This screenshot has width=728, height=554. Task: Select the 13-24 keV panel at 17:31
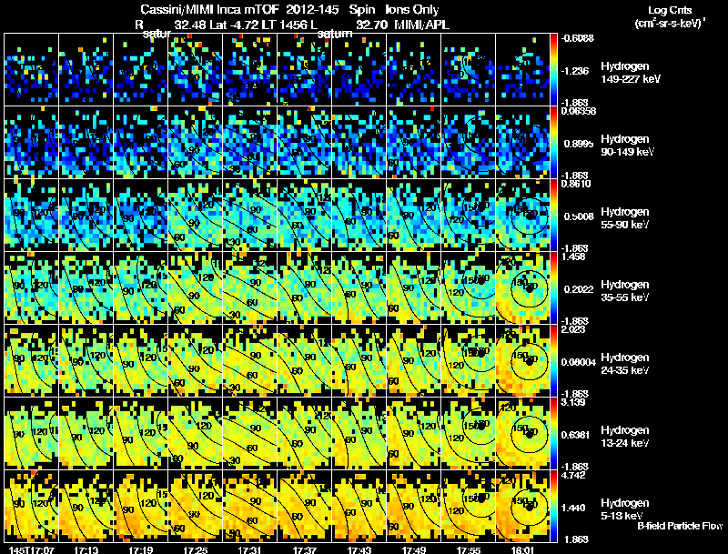coord(249,434)
